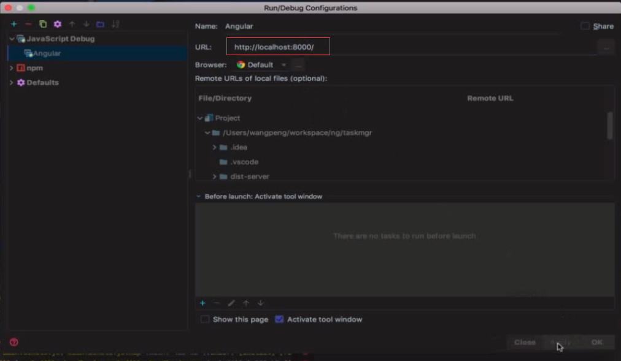The width and height of the screenshot is (621, 361).
Task: Click the Defaults gear icon
Action: [x=21, y=83]
